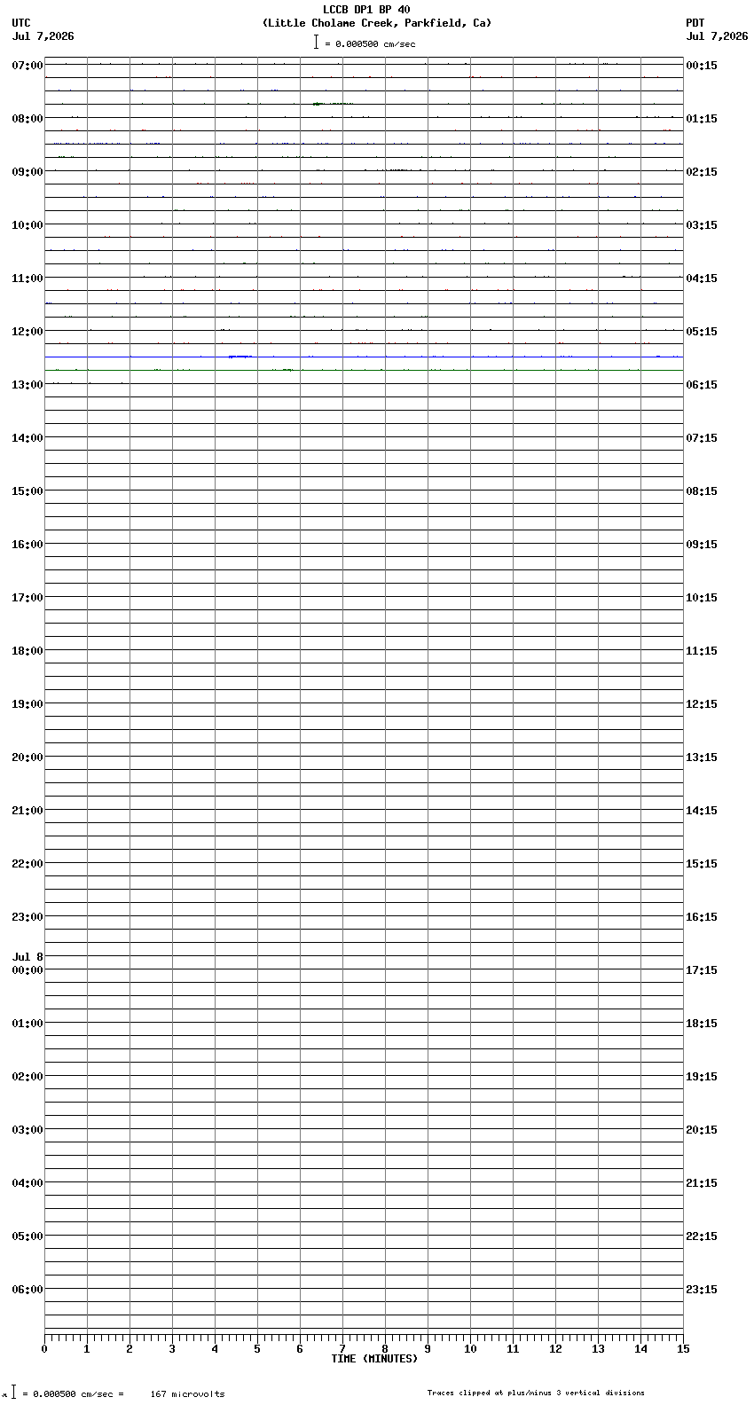Click the '06:00' UTC time label
The height and width of the screenshot is (1405, 754).
click(27, 1290)
